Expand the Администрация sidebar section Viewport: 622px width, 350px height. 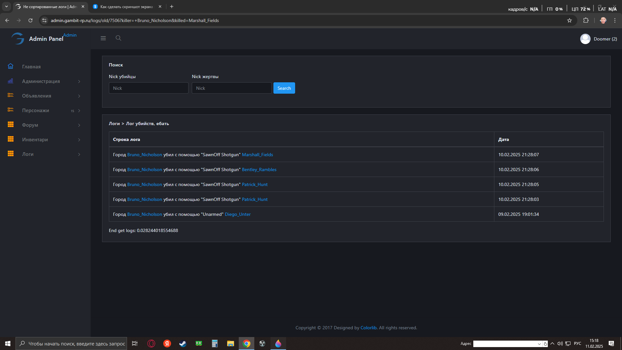(41, 81)
